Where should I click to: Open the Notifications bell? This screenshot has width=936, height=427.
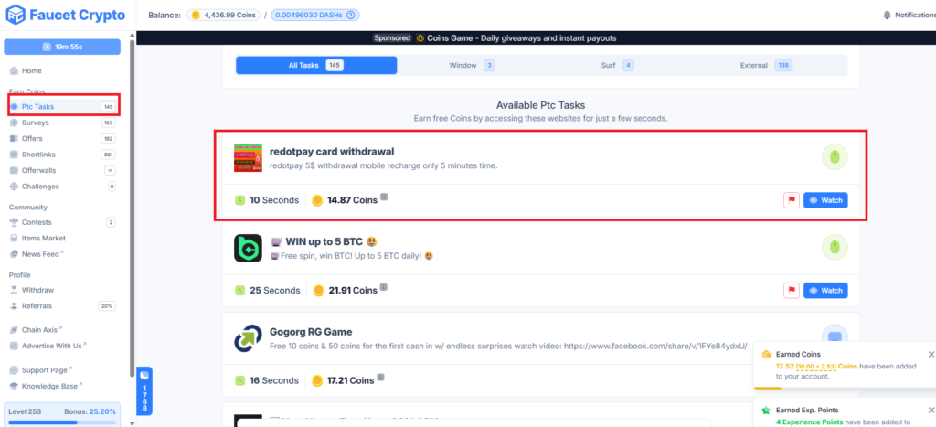887,16
